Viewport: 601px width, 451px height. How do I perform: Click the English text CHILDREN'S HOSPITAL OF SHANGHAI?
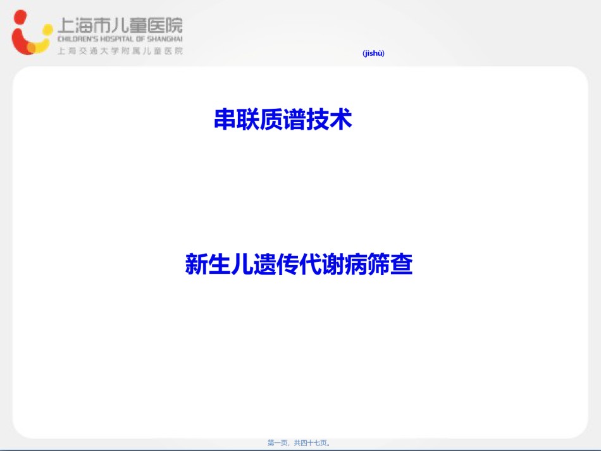pyautogui.click(x=120, y=39)
